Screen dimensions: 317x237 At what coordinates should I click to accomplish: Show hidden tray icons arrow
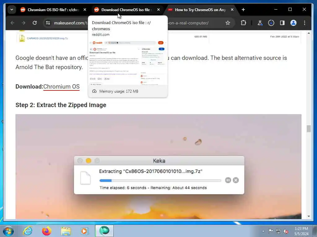click(x=263, y=231)
